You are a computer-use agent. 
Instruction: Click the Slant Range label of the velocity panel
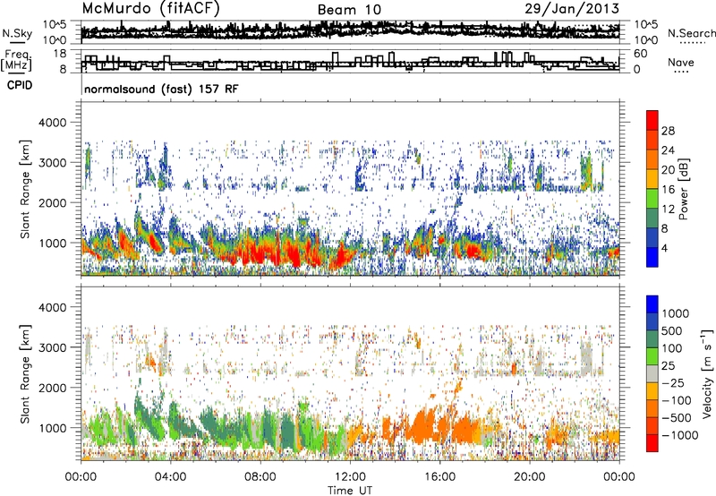(25, 374)
